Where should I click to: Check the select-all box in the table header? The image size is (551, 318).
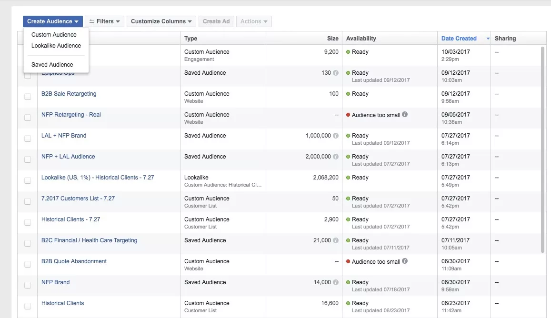[x=27, y=38]
